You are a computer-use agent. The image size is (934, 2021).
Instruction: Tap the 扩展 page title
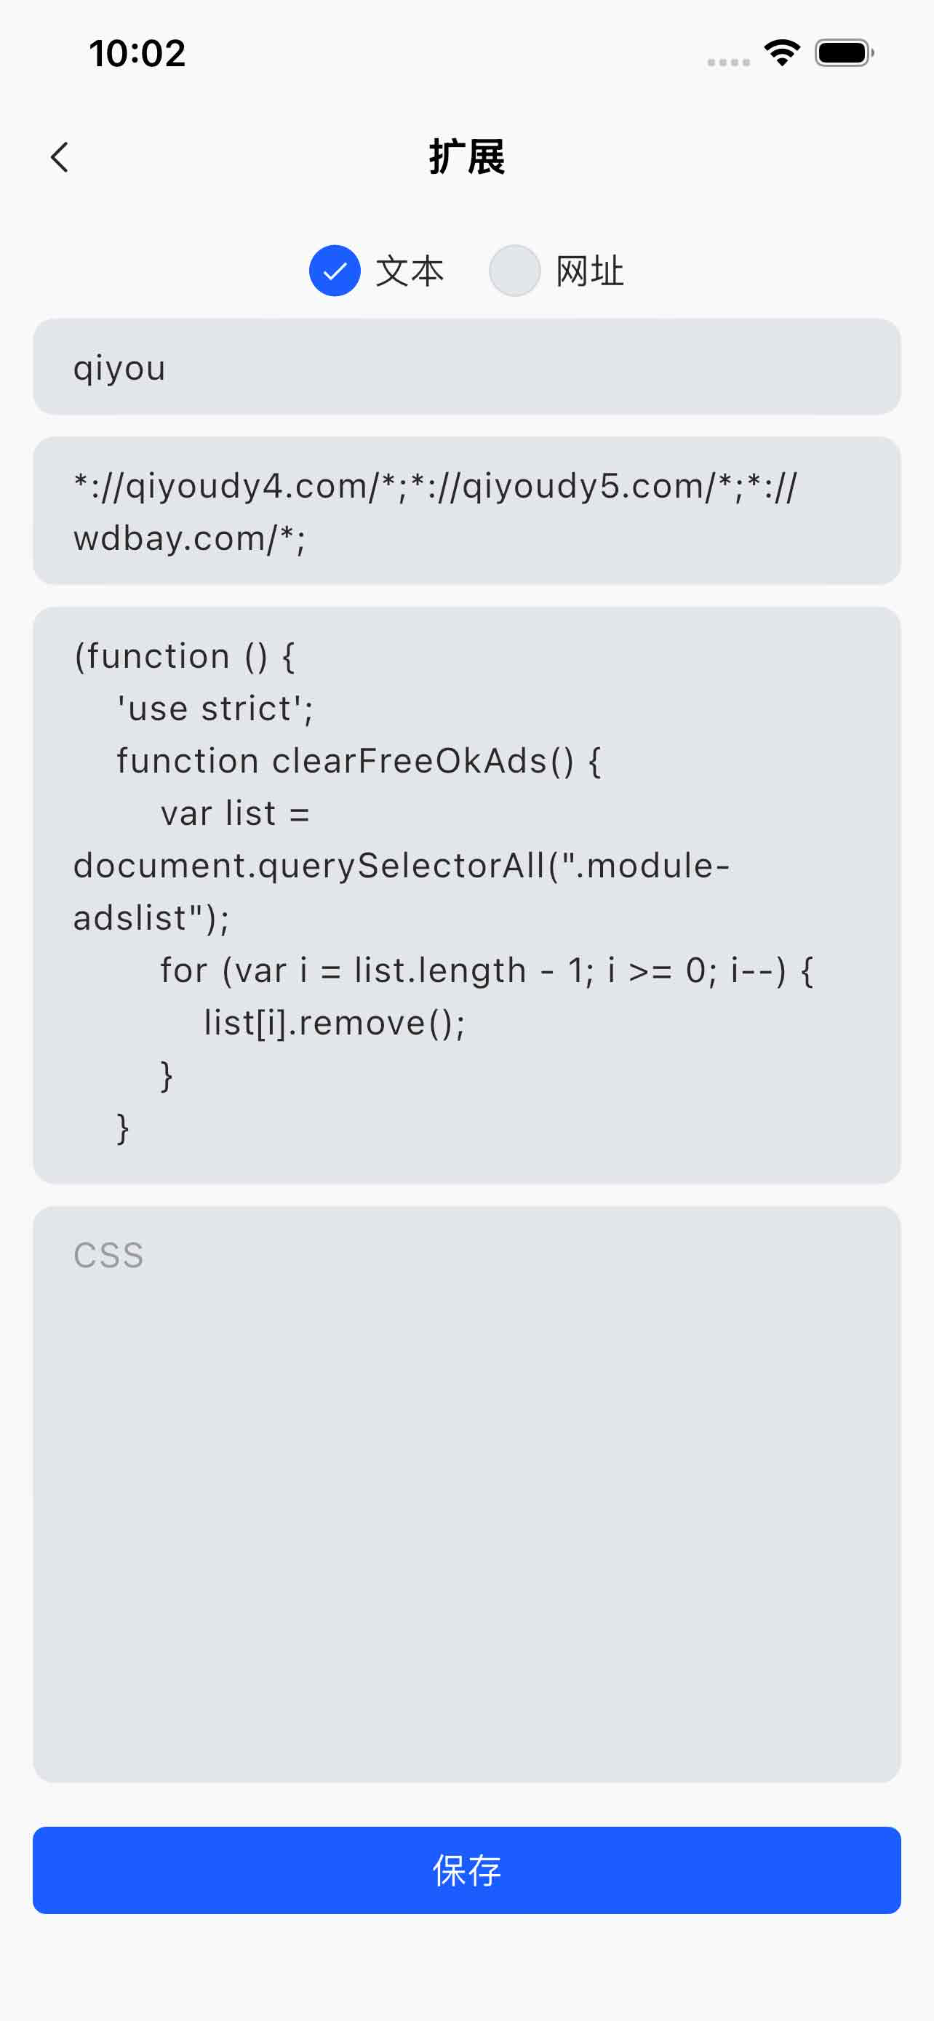click(x=466, y=157)
